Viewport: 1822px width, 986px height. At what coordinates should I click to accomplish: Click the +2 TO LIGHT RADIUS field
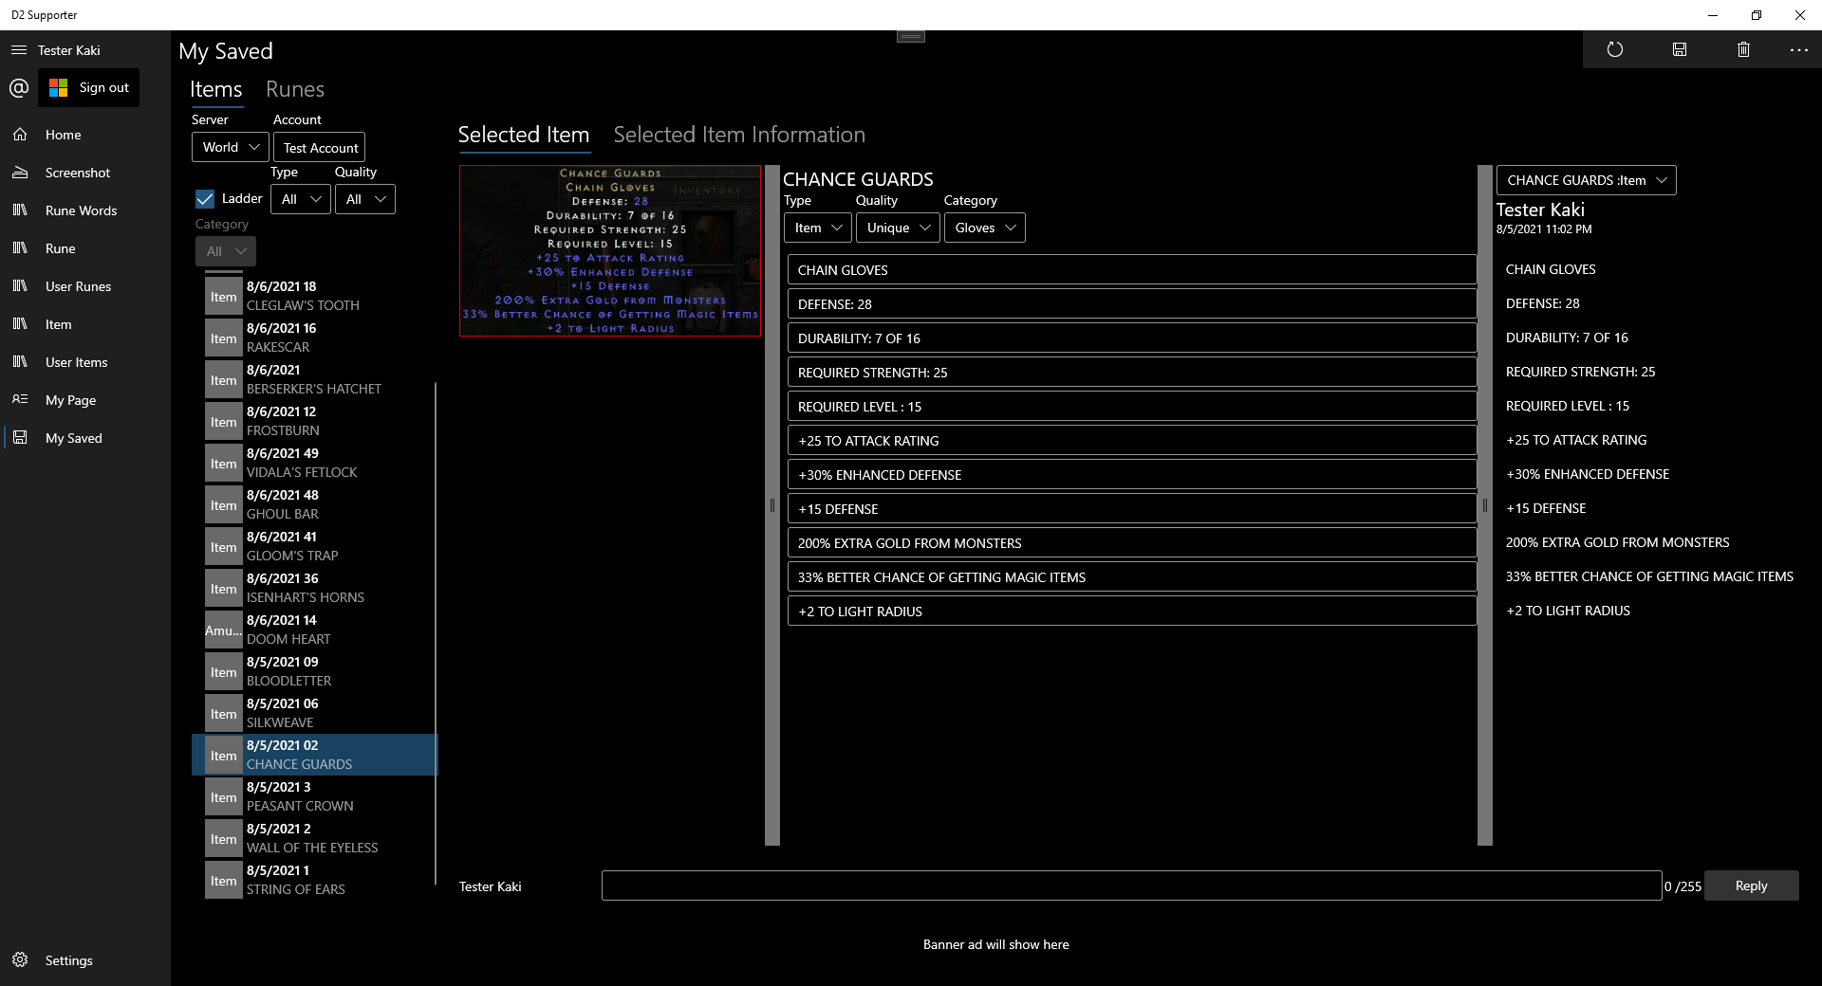1131,612
